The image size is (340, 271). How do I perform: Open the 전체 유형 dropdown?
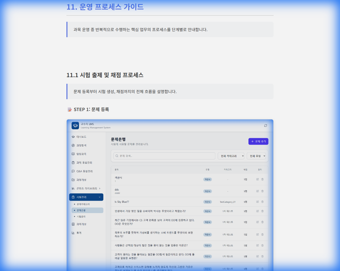(x=256, y=156)
